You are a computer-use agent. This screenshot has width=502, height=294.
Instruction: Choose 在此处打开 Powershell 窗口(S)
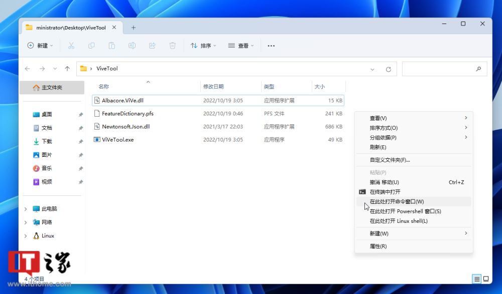[x=414, y=211]
